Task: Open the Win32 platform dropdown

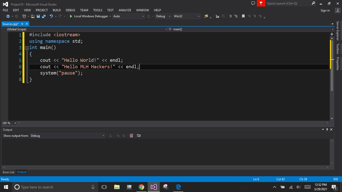Action: click(187, 16)
